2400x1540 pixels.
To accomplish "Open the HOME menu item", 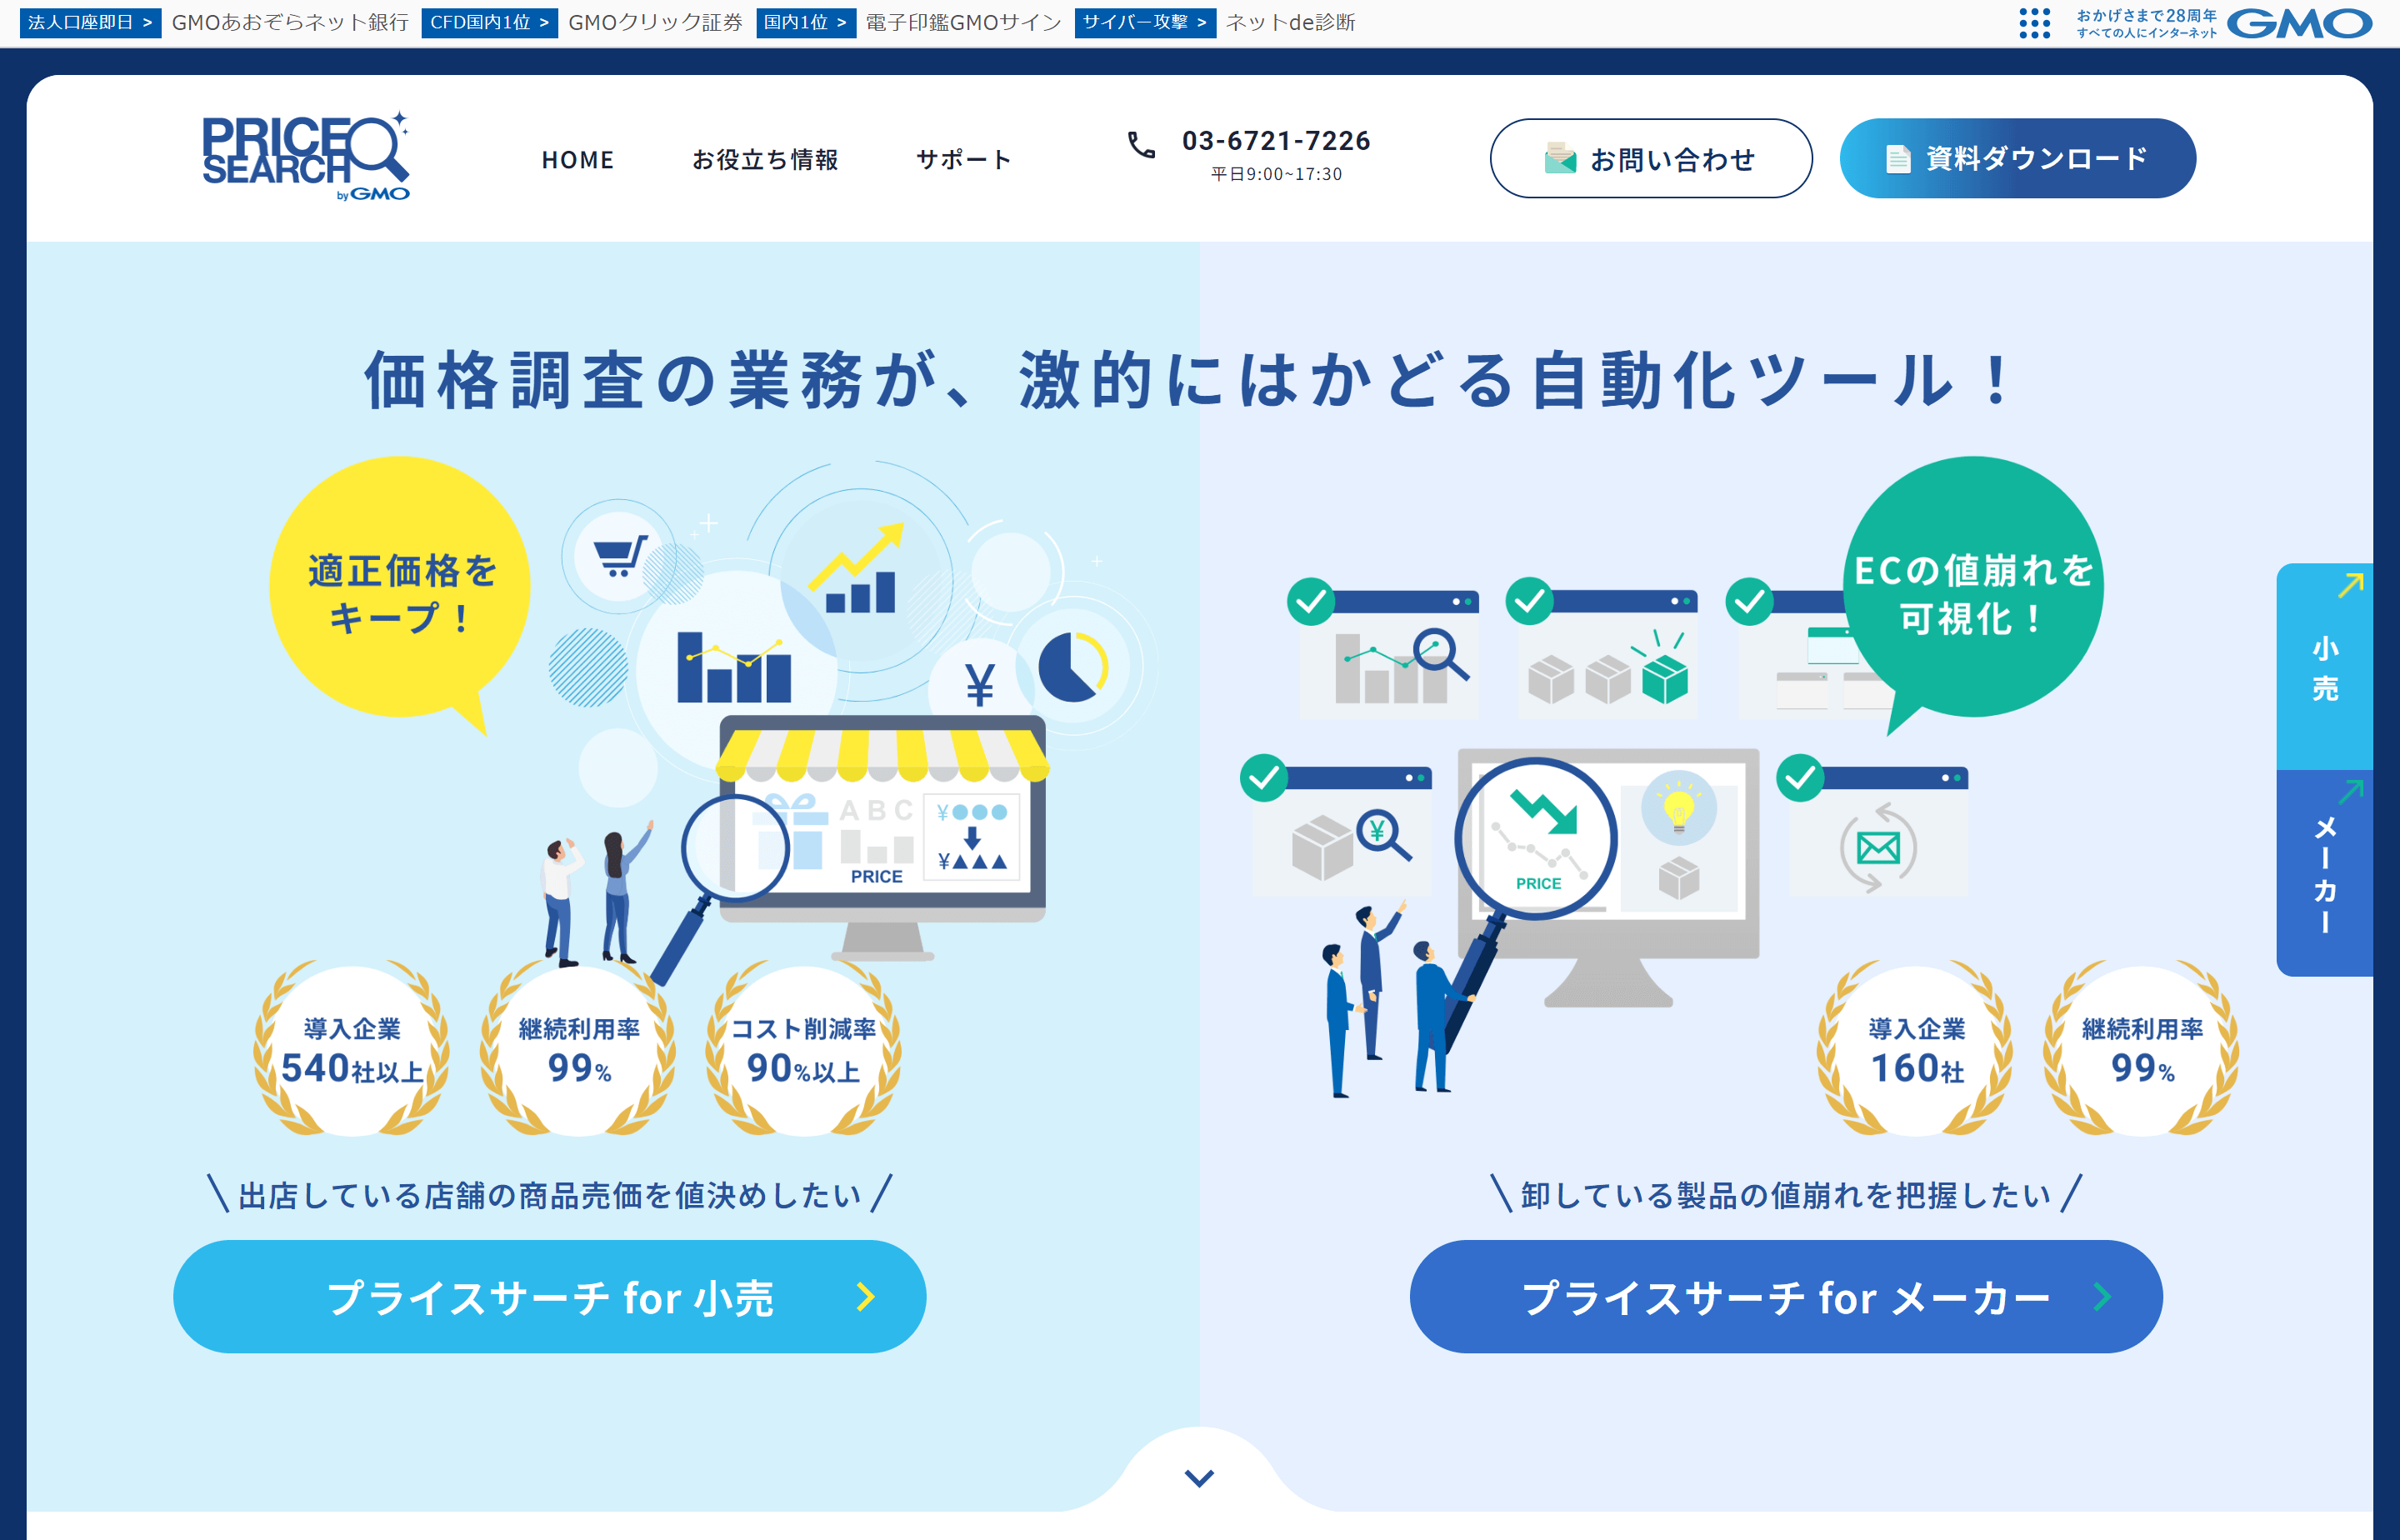I will [578, 160].
